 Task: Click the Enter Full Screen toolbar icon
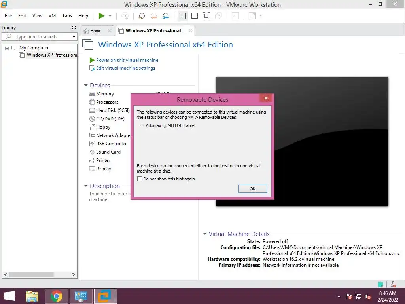click(x=206, y=16)
